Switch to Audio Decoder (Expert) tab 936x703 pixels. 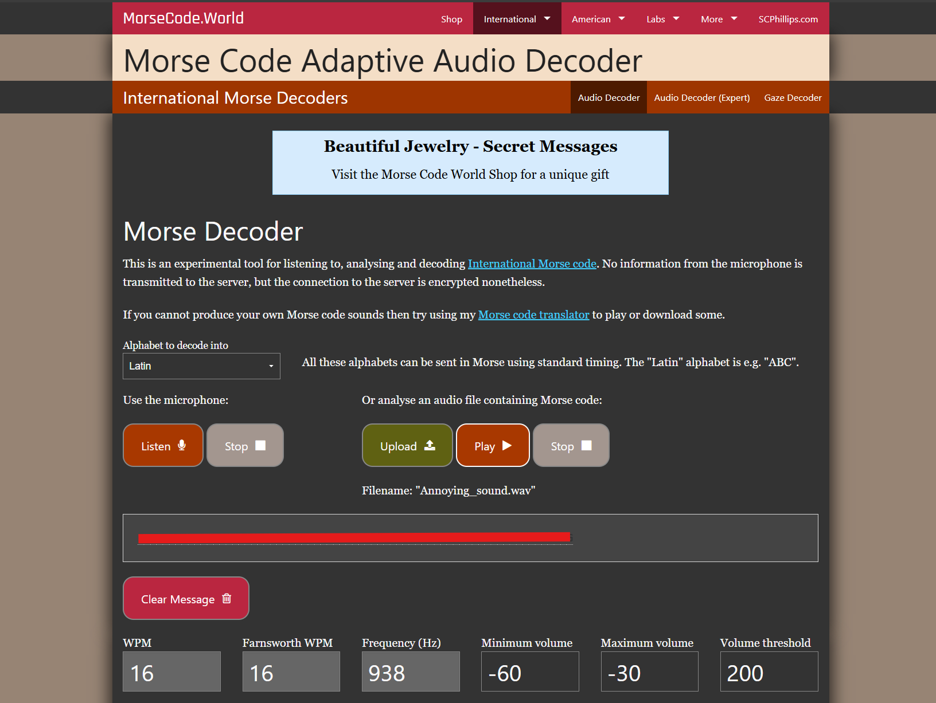(x=701, y=97)
